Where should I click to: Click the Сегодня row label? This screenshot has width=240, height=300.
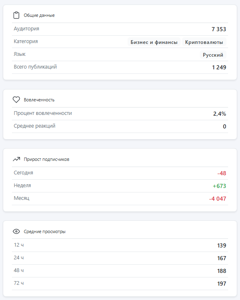tap(23, 173)
